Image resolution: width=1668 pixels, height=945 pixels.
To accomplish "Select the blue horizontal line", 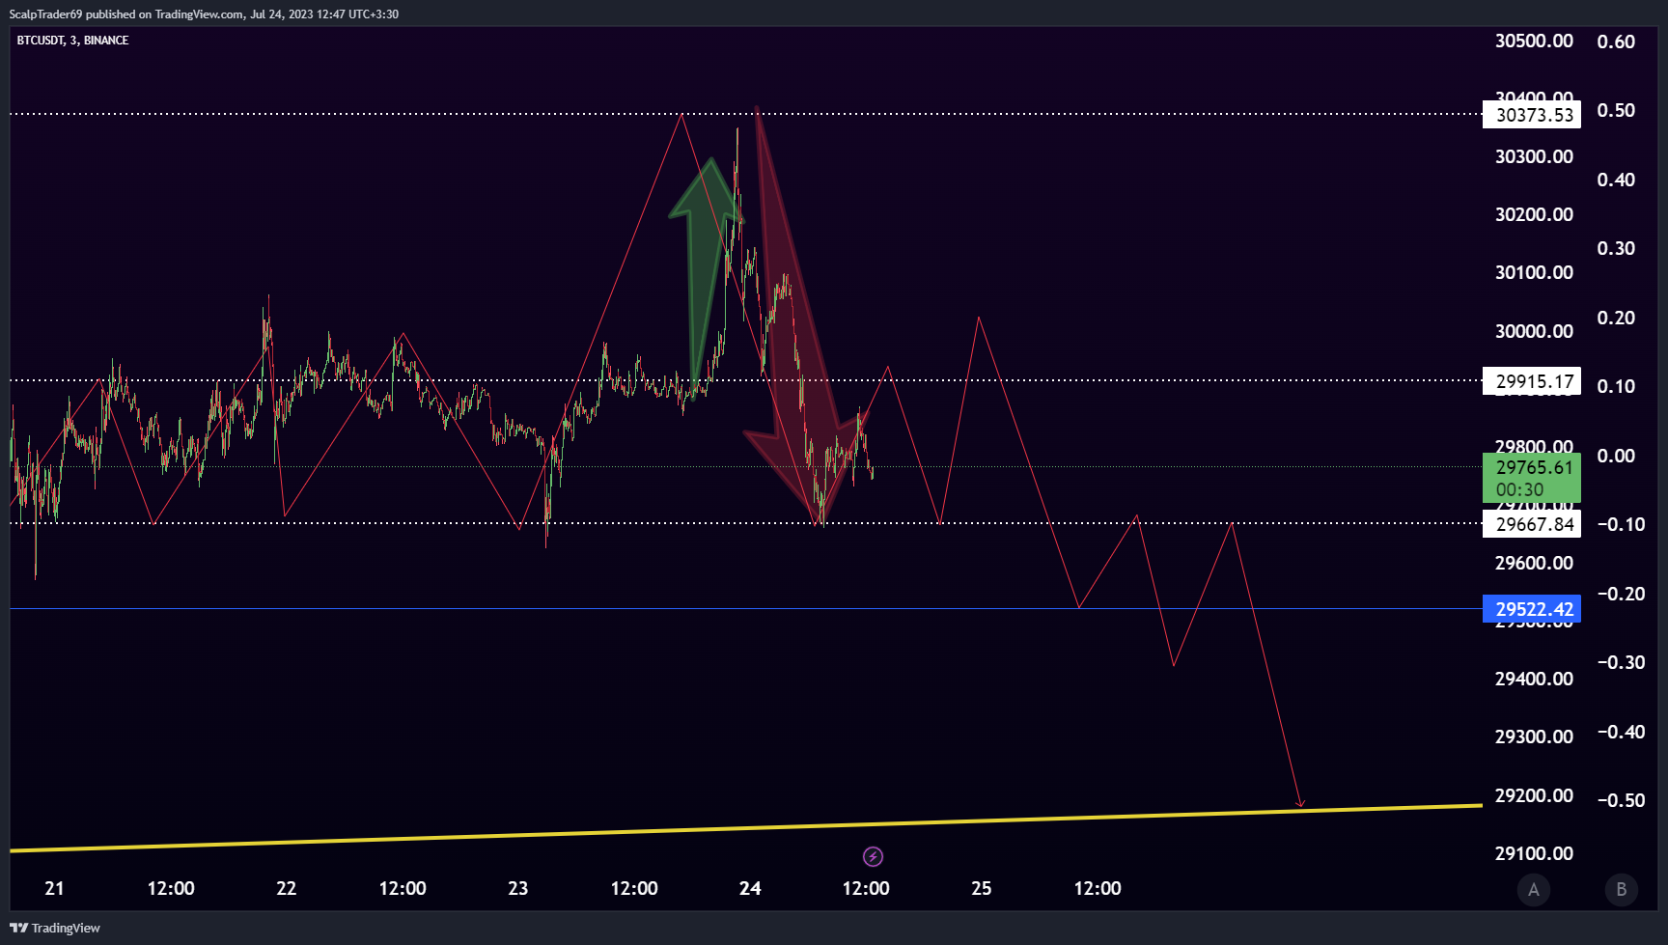I will (745, 609).
